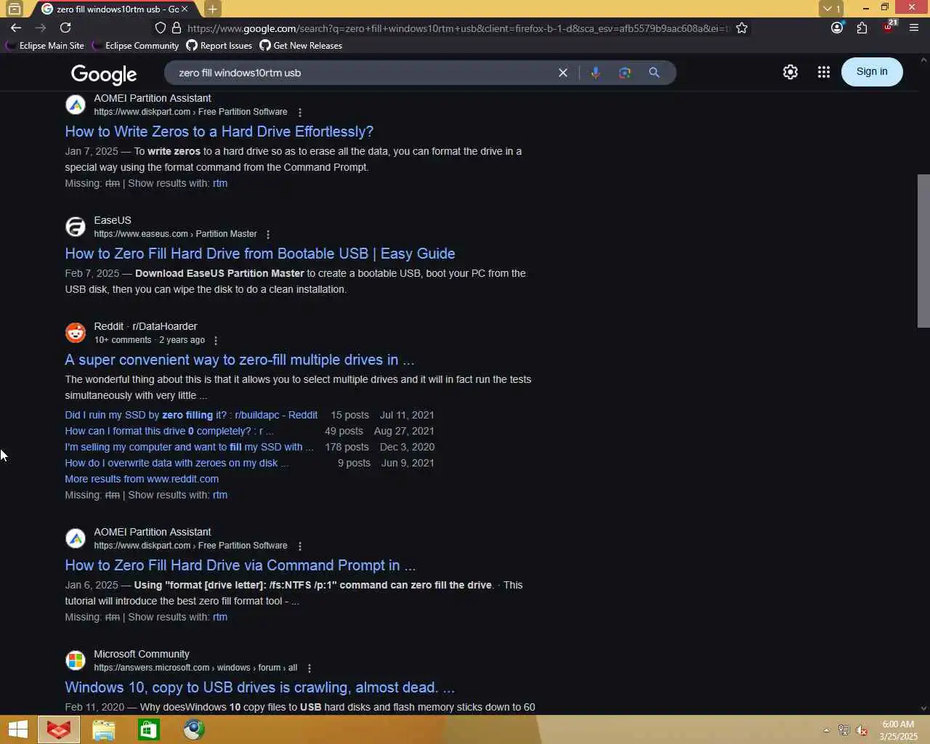The image size is (930, 744).
Task: Open A super convenient way to zero-fill result
Action: (x=239, y=360)
